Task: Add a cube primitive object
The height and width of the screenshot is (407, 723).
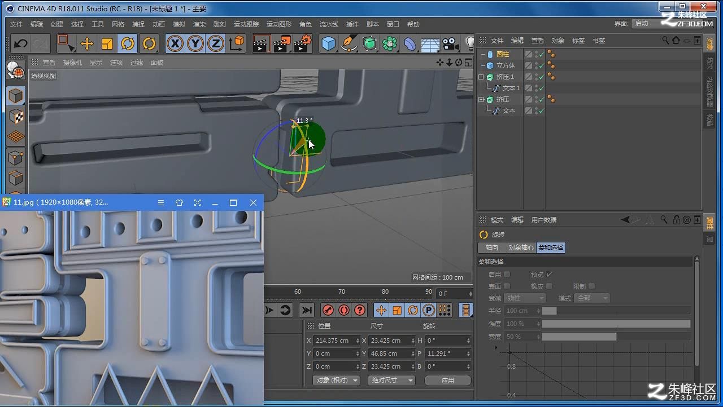Action: 328,43
